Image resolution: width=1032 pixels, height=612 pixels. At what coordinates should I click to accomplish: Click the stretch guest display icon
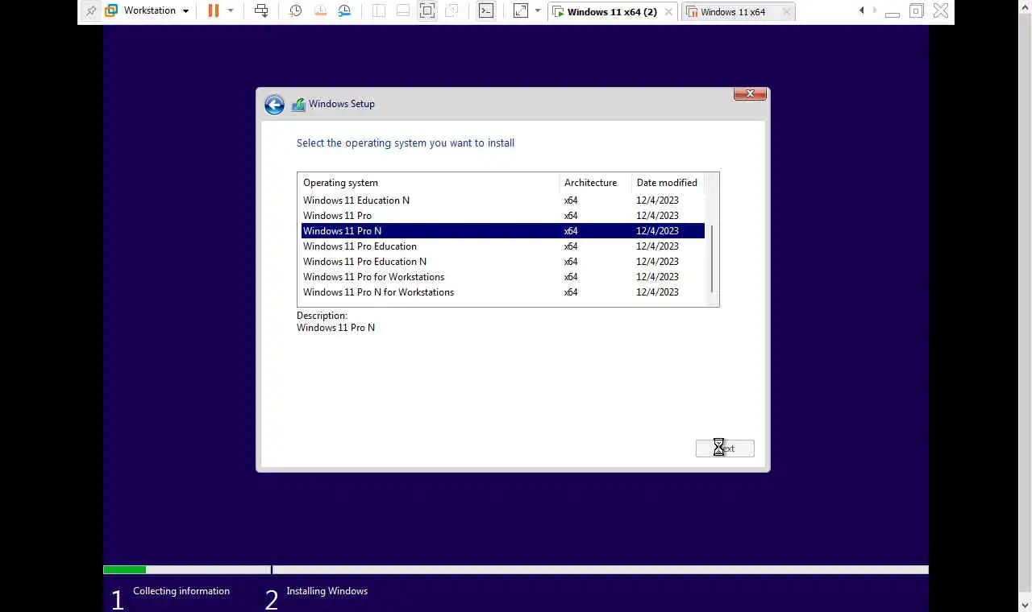pos(521,11)
